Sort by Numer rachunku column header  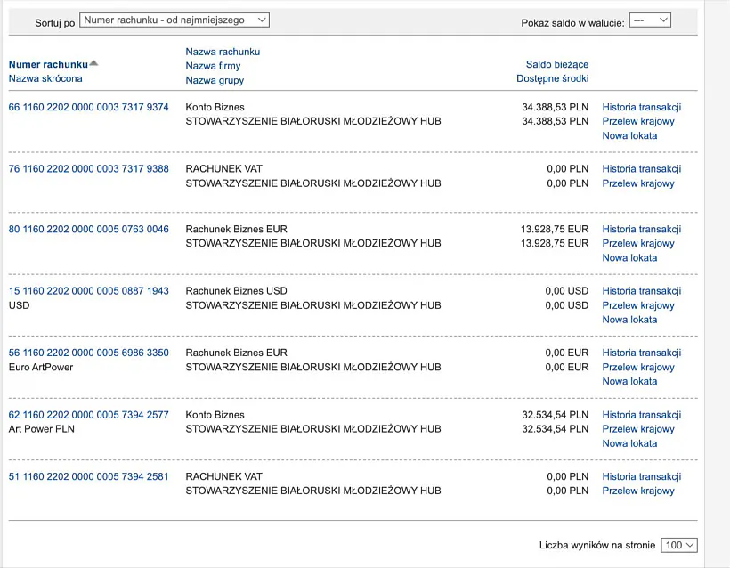pos(48,64)
